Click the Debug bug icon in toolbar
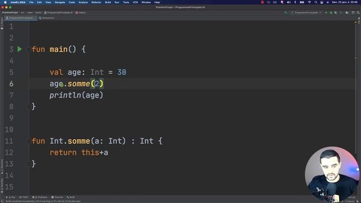The width and height of the screenshot is (361, 203). point(331,12)
